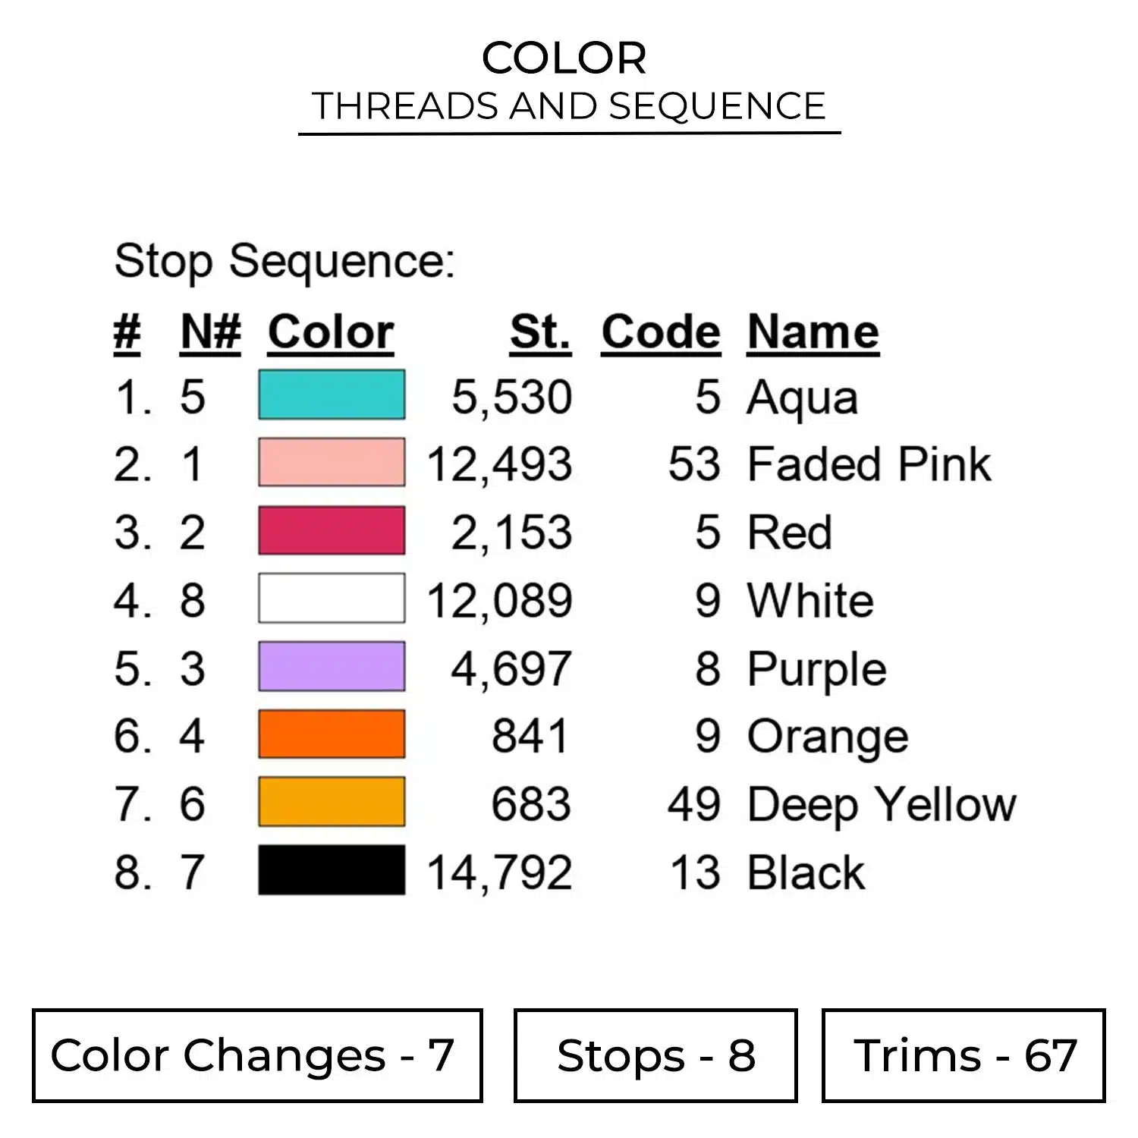The height and width of the screenshot is (1138, 1138).
Task: Select the Code column header
Action: click(x=661, y=332)
